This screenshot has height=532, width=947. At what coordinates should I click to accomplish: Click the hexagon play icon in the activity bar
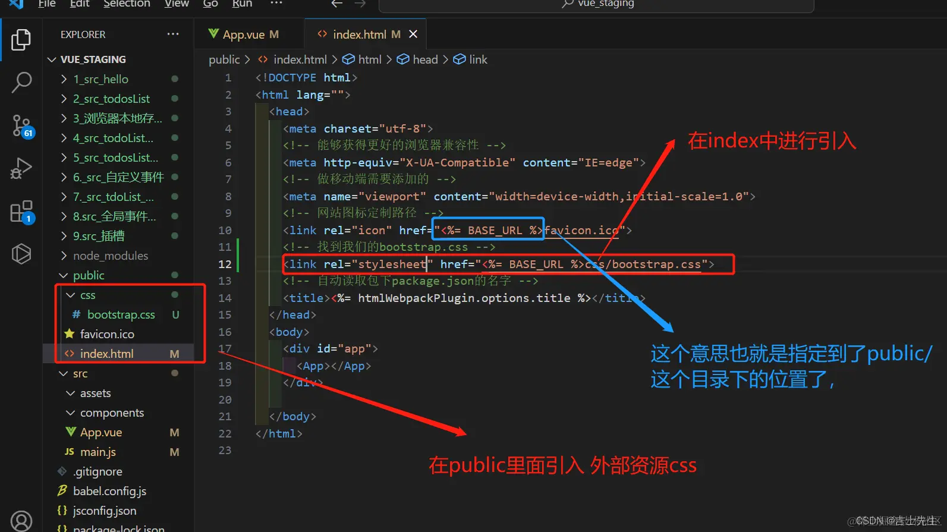(x=21, y=254)
